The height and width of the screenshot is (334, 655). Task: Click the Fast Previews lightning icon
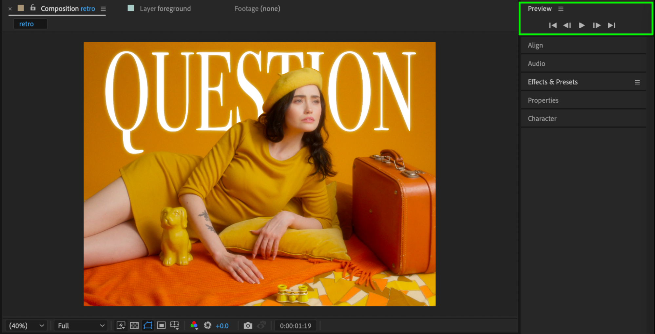pyautogui.click(x=121, y=325)
